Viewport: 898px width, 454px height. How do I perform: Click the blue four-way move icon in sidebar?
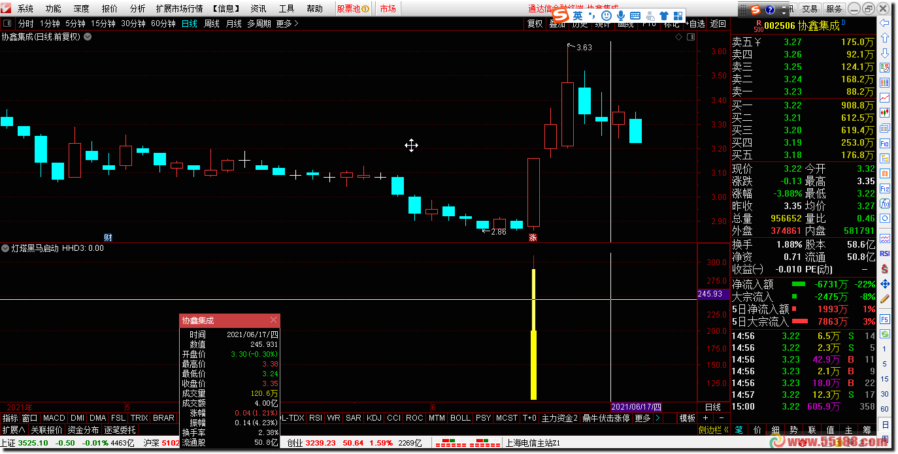coord(885,284)
